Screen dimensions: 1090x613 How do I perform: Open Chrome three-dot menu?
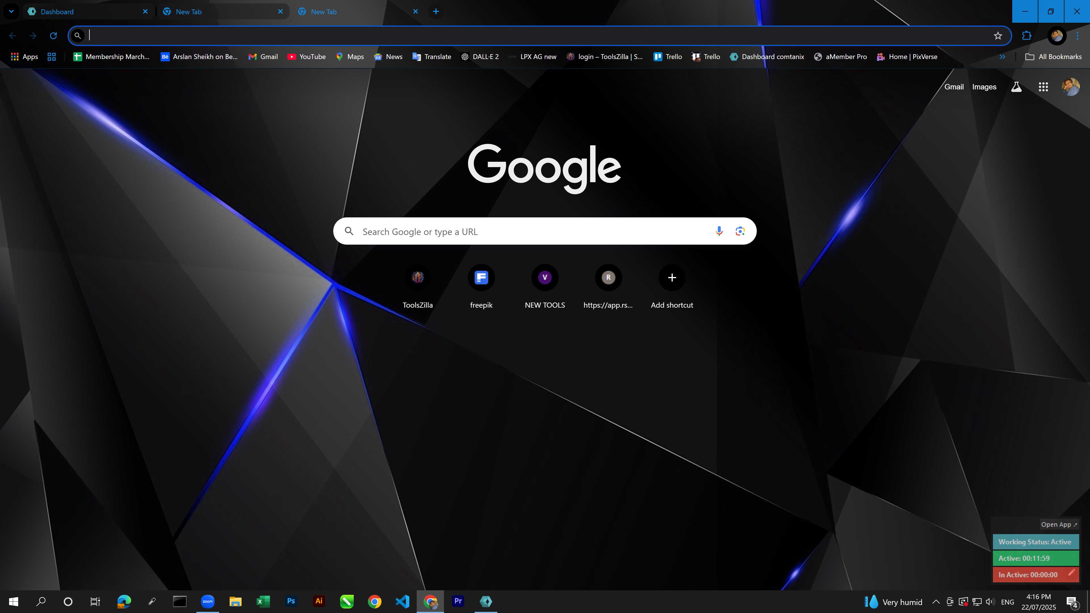pos(1077,35)
